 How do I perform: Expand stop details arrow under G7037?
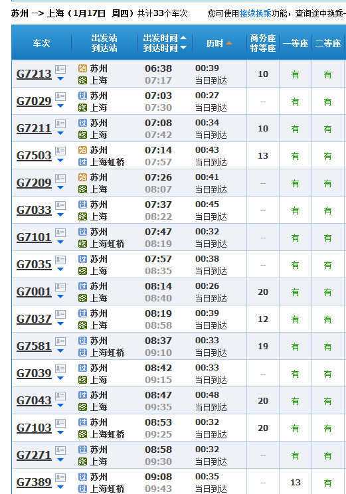point(60,324)
